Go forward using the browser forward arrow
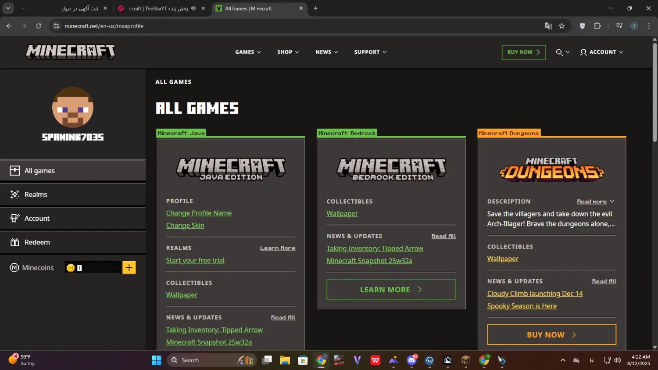Viewport: 658px width, 370px height. pos(24,26)
